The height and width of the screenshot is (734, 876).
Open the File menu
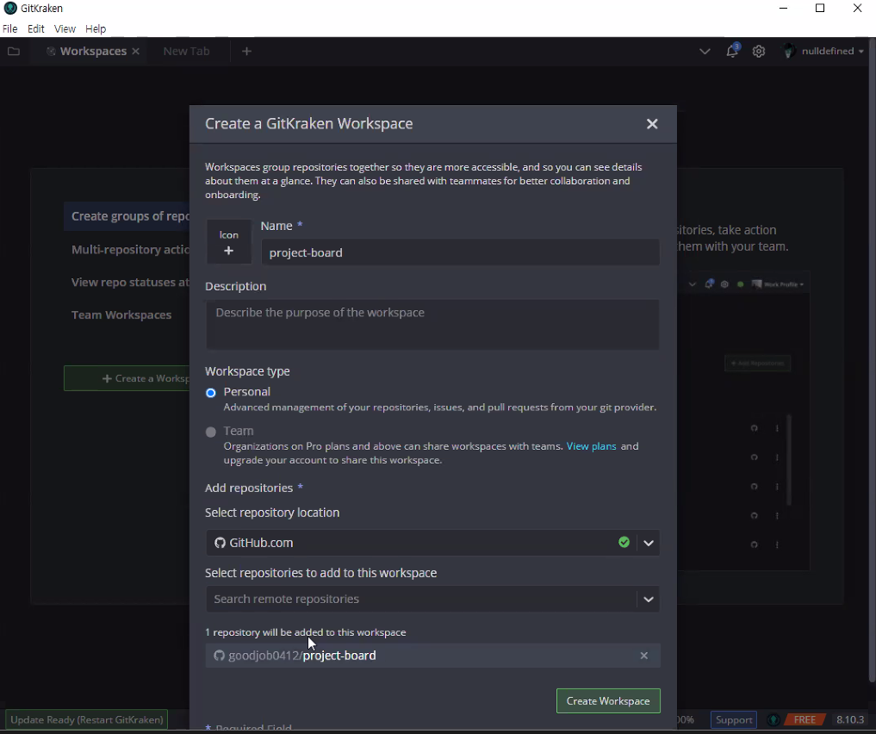10,28
